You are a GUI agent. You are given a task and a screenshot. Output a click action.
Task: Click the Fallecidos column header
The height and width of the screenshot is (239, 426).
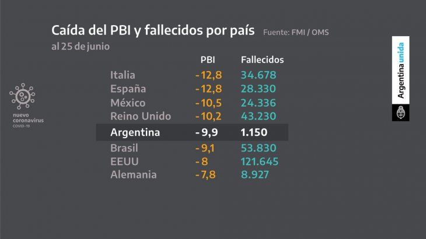262,59
